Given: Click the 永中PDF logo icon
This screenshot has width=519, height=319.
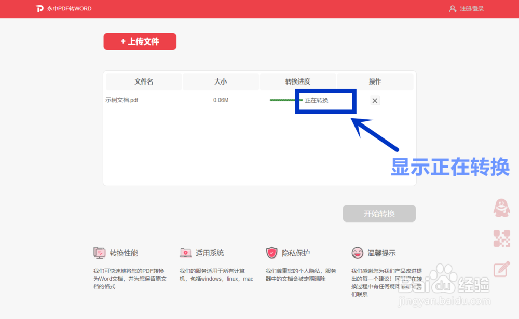Looking at the screenshot, I should point(39,8).
